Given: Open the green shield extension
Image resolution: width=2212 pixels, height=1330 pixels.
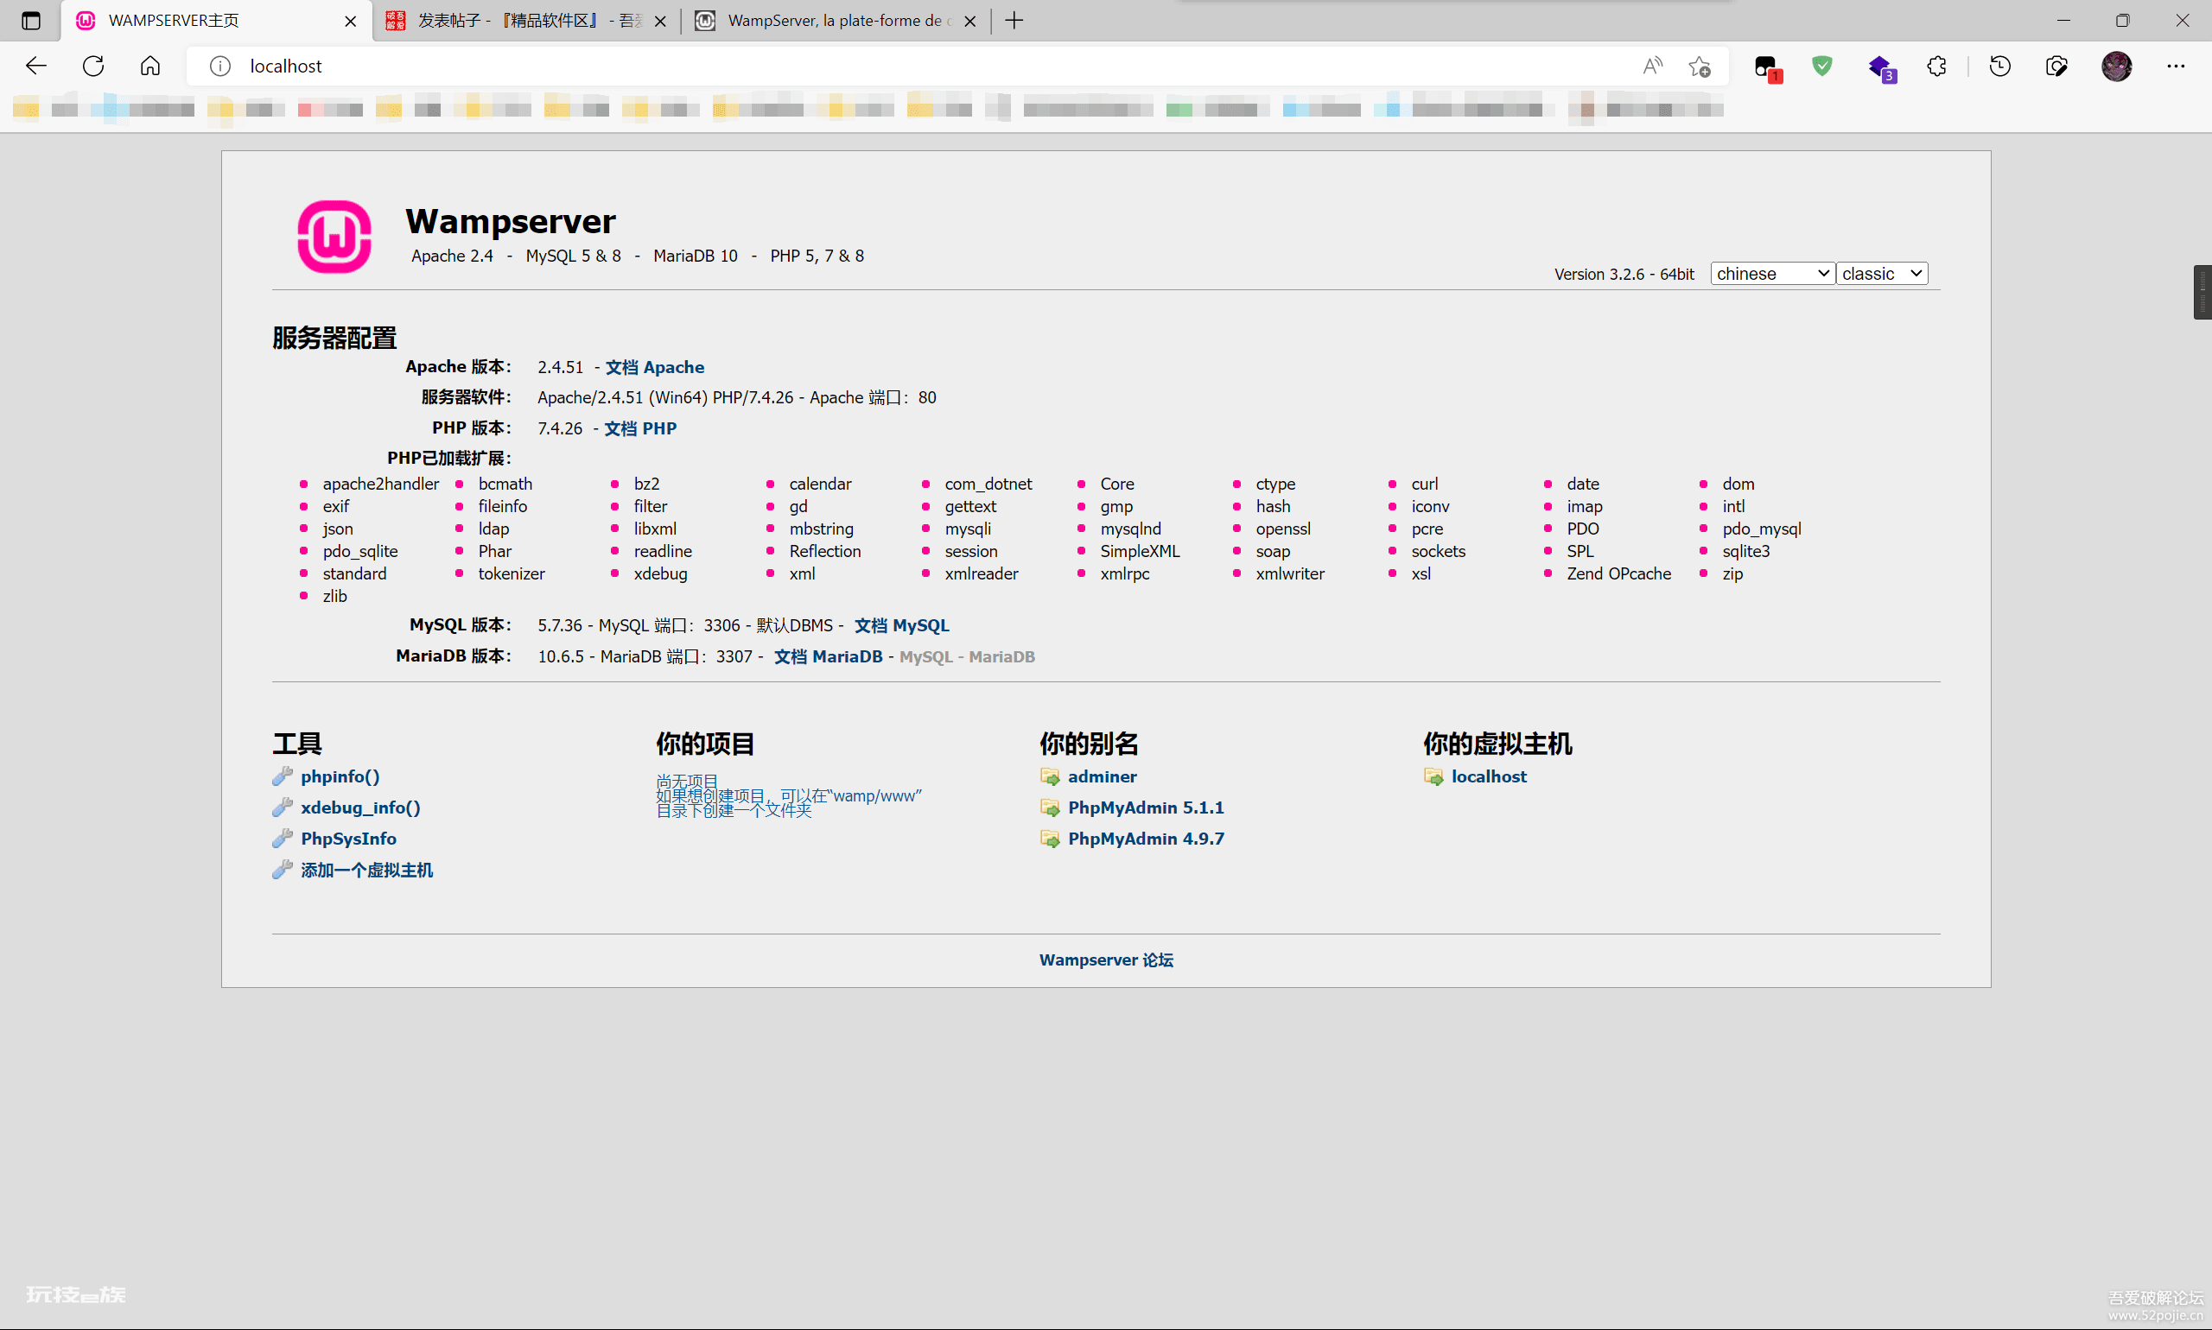Looking at the screenshot, I should 1821,66.
